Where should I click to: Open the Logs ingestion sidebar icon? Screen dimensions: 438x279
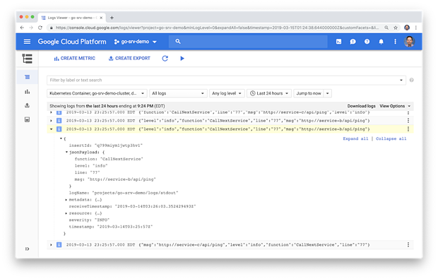[x=27, y=119]
